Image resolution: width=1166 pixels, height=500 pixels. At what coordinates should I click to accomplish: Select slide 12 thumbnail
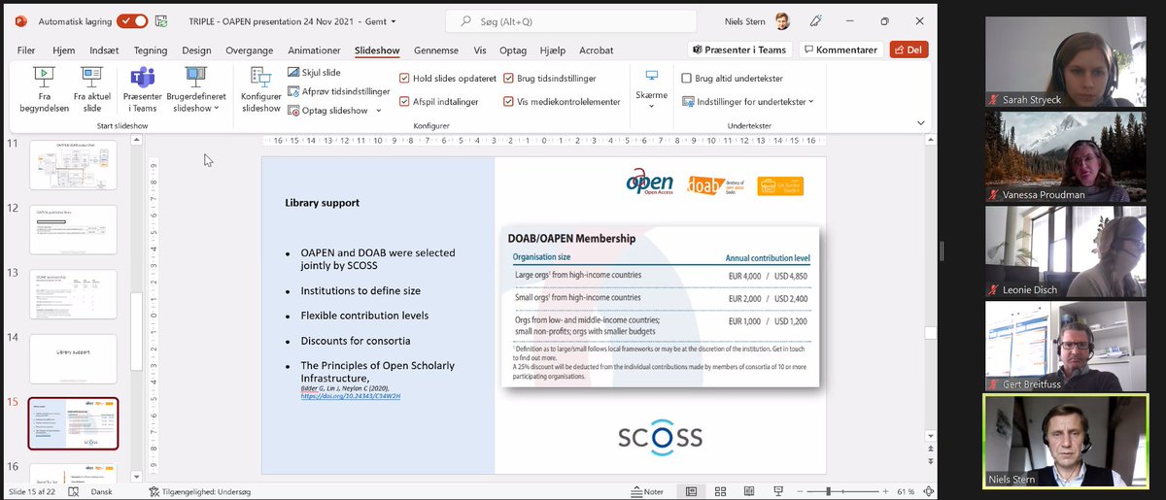(x=73, y=230)
